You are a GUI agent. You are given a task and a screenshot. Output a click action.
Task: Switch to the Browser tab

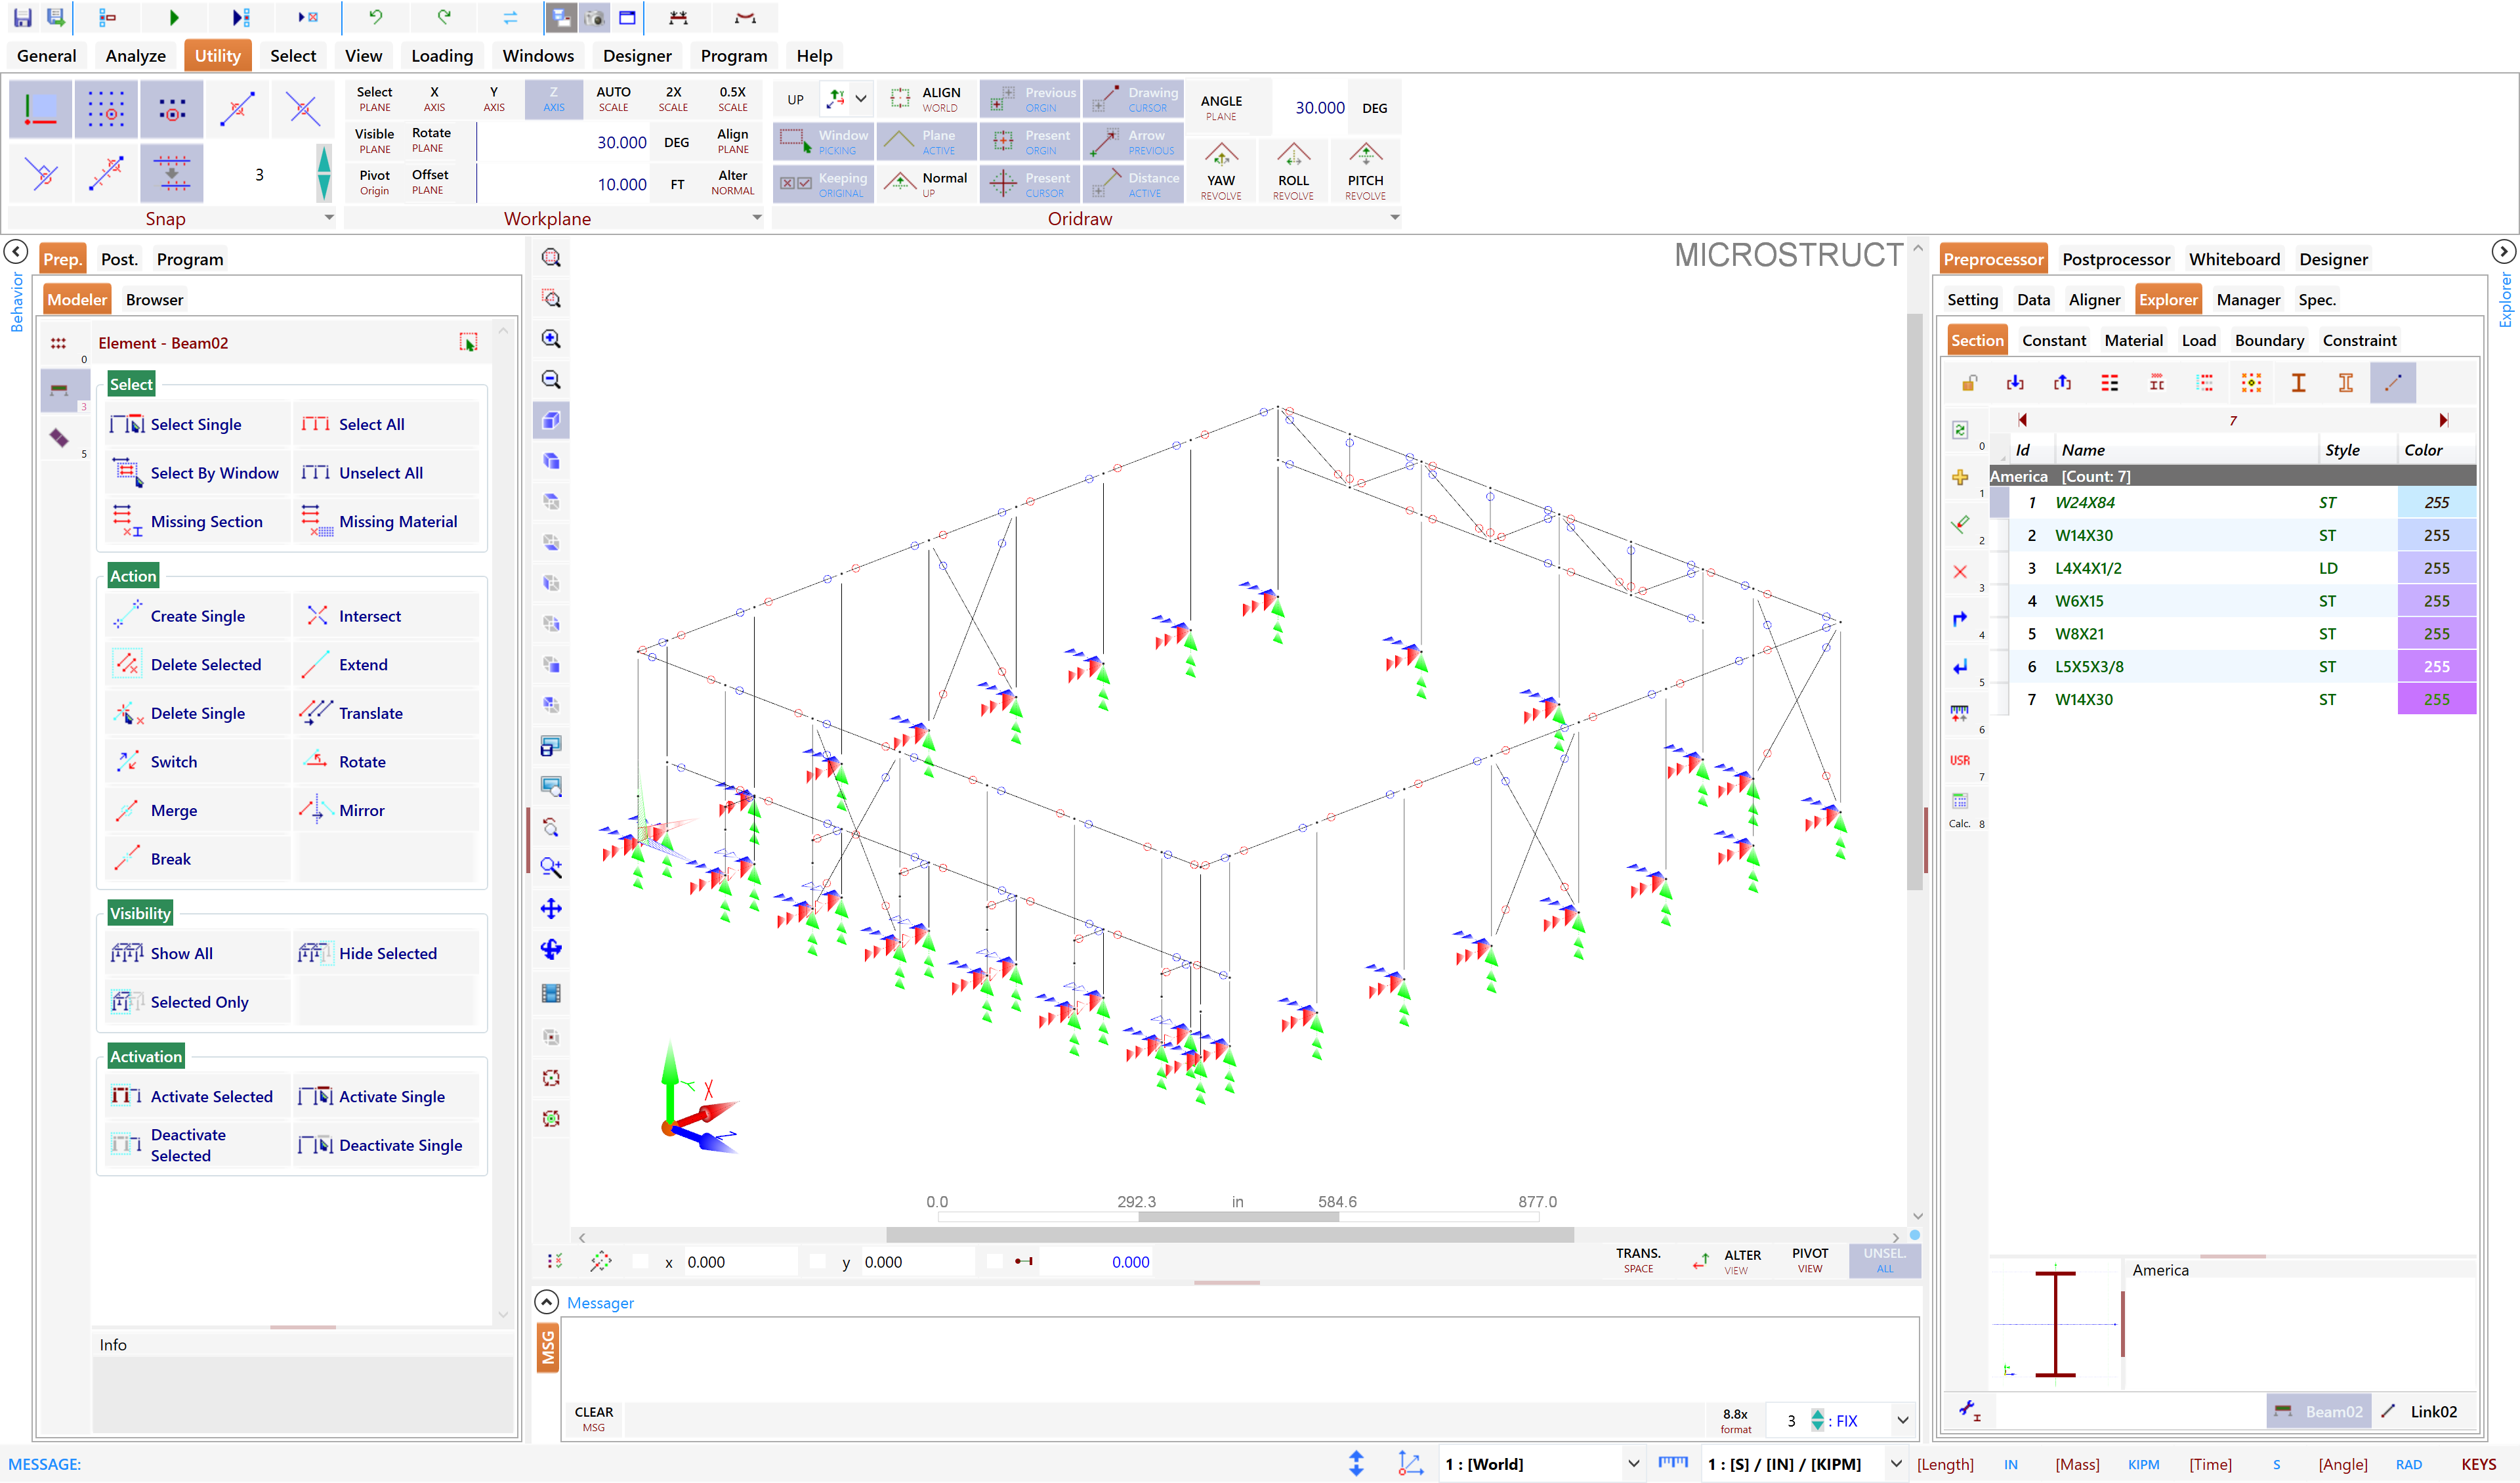pos(154,299)
